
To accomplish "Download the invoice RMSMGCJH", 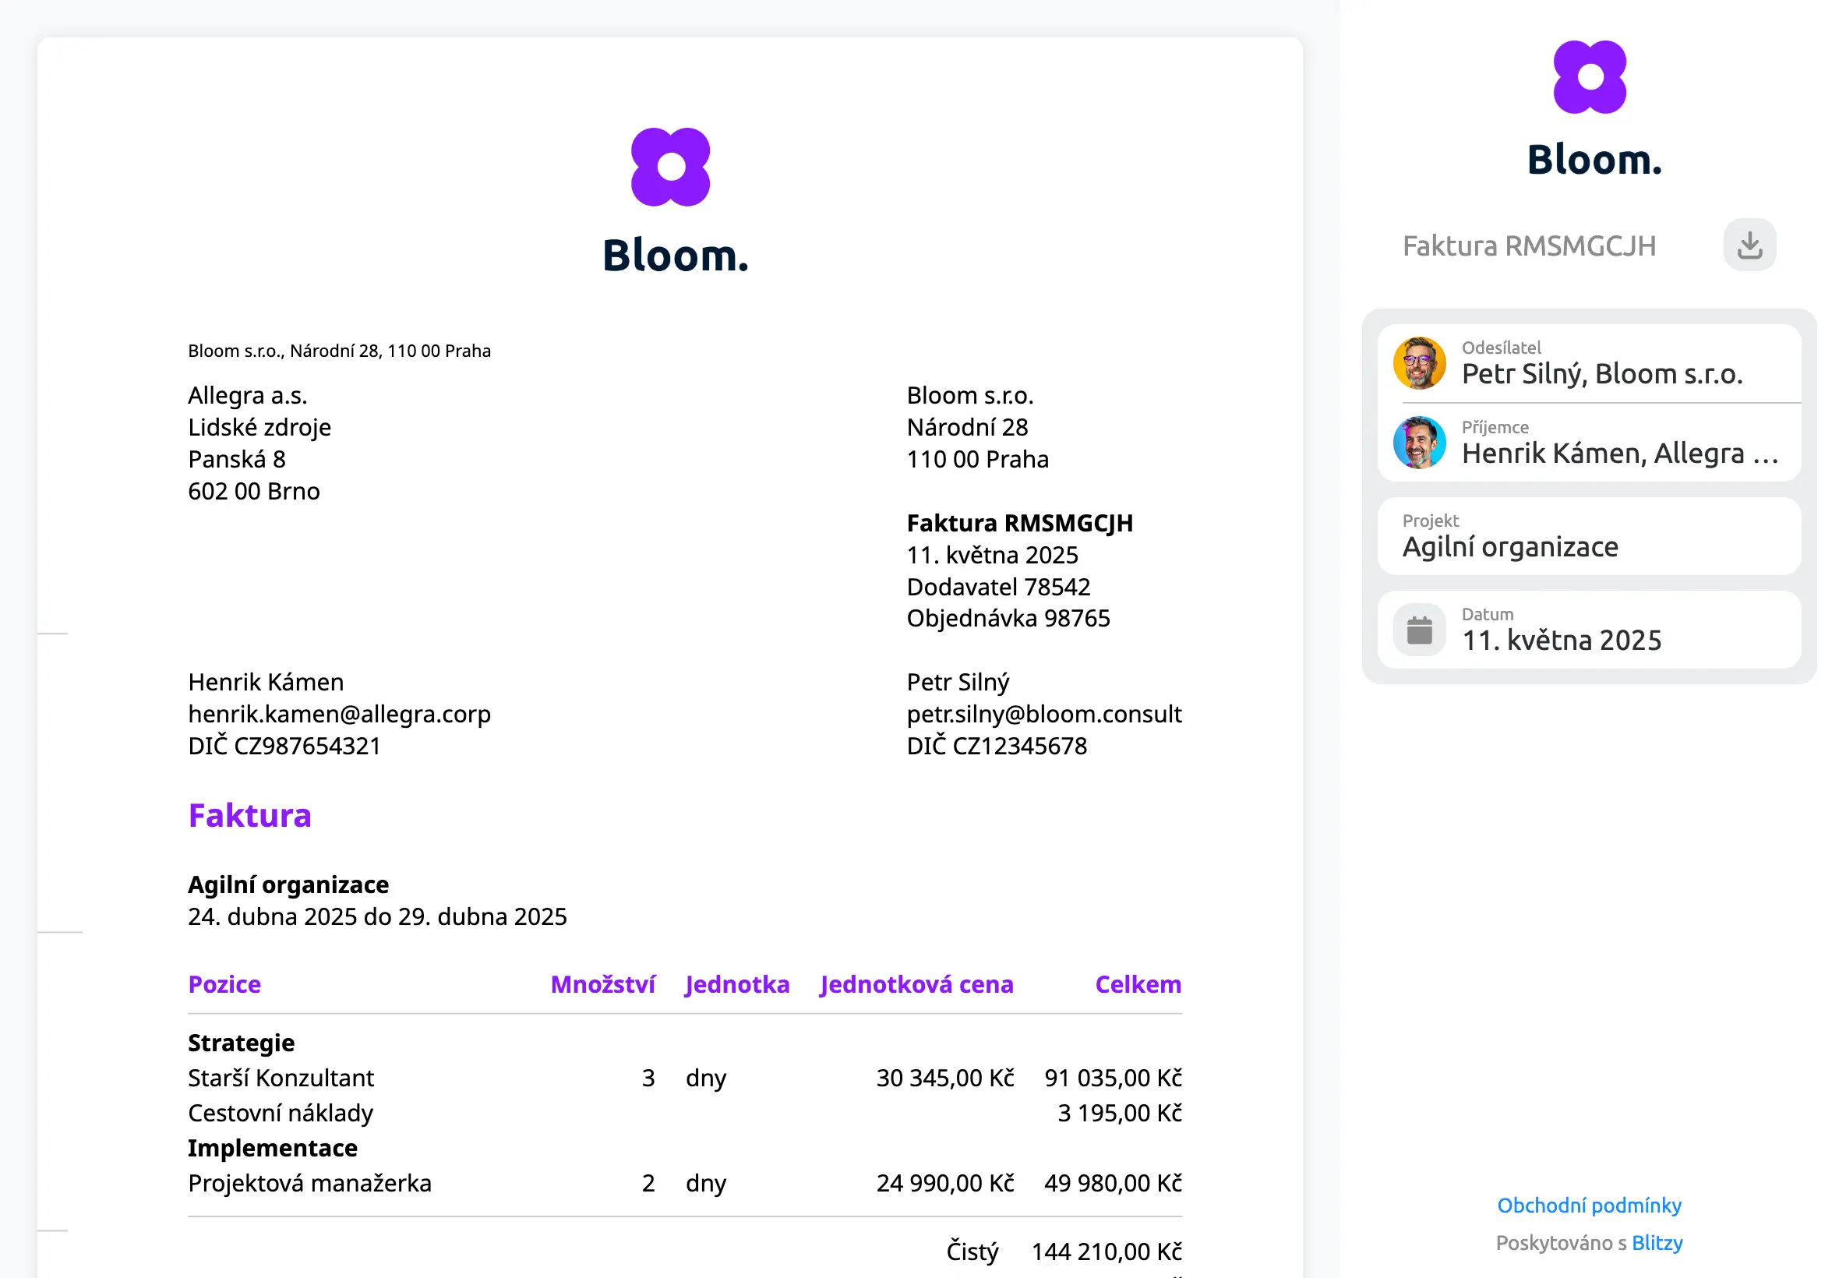I will coord(1749,245).
